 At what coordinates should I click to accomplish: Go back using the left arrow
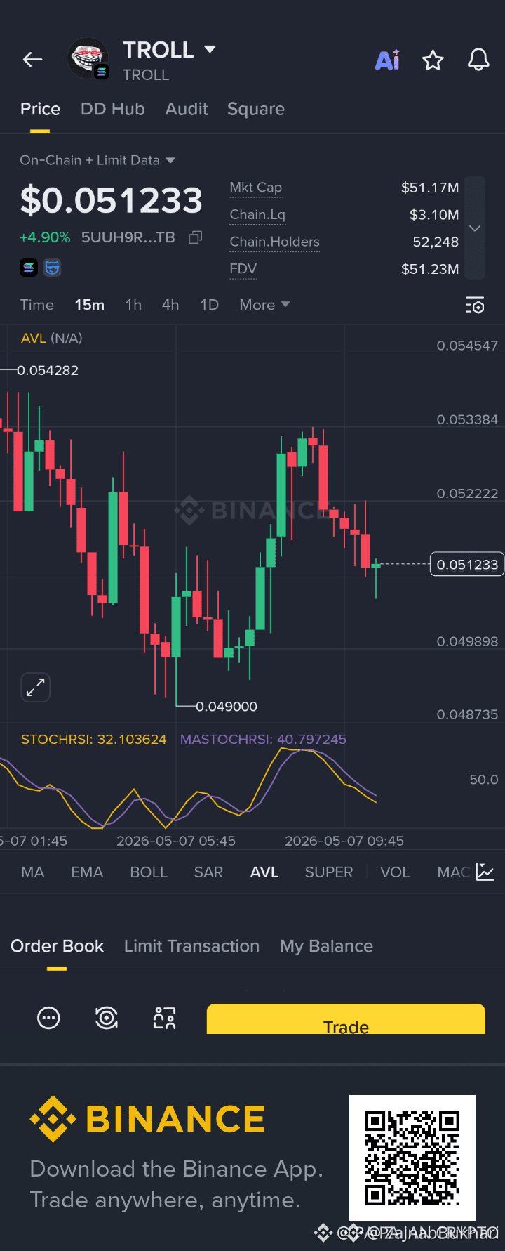[33, 60]
